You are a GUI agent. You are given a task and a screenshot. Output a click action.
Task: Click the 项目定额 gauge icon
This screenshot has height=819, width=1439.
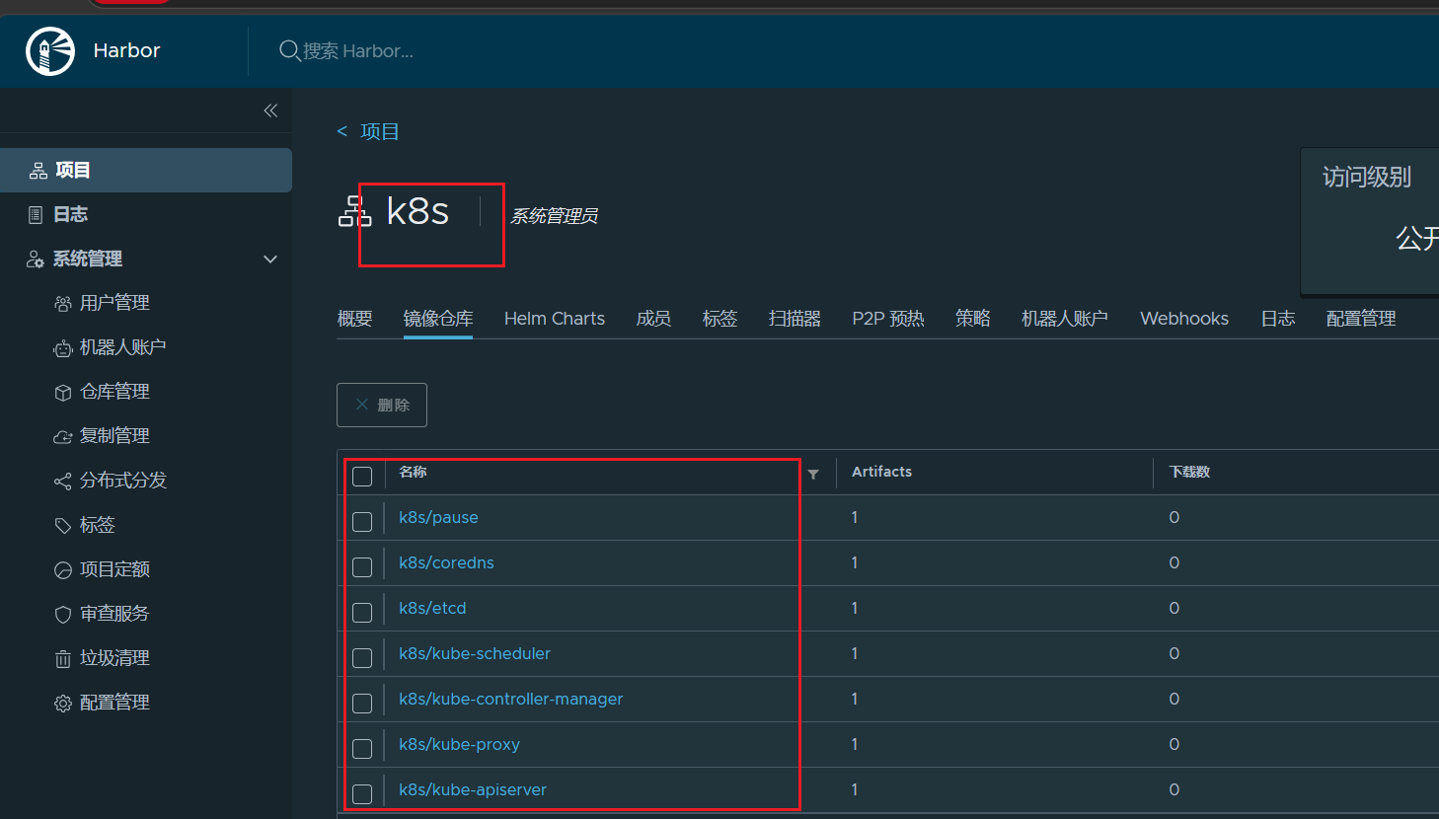click(63, 570)
